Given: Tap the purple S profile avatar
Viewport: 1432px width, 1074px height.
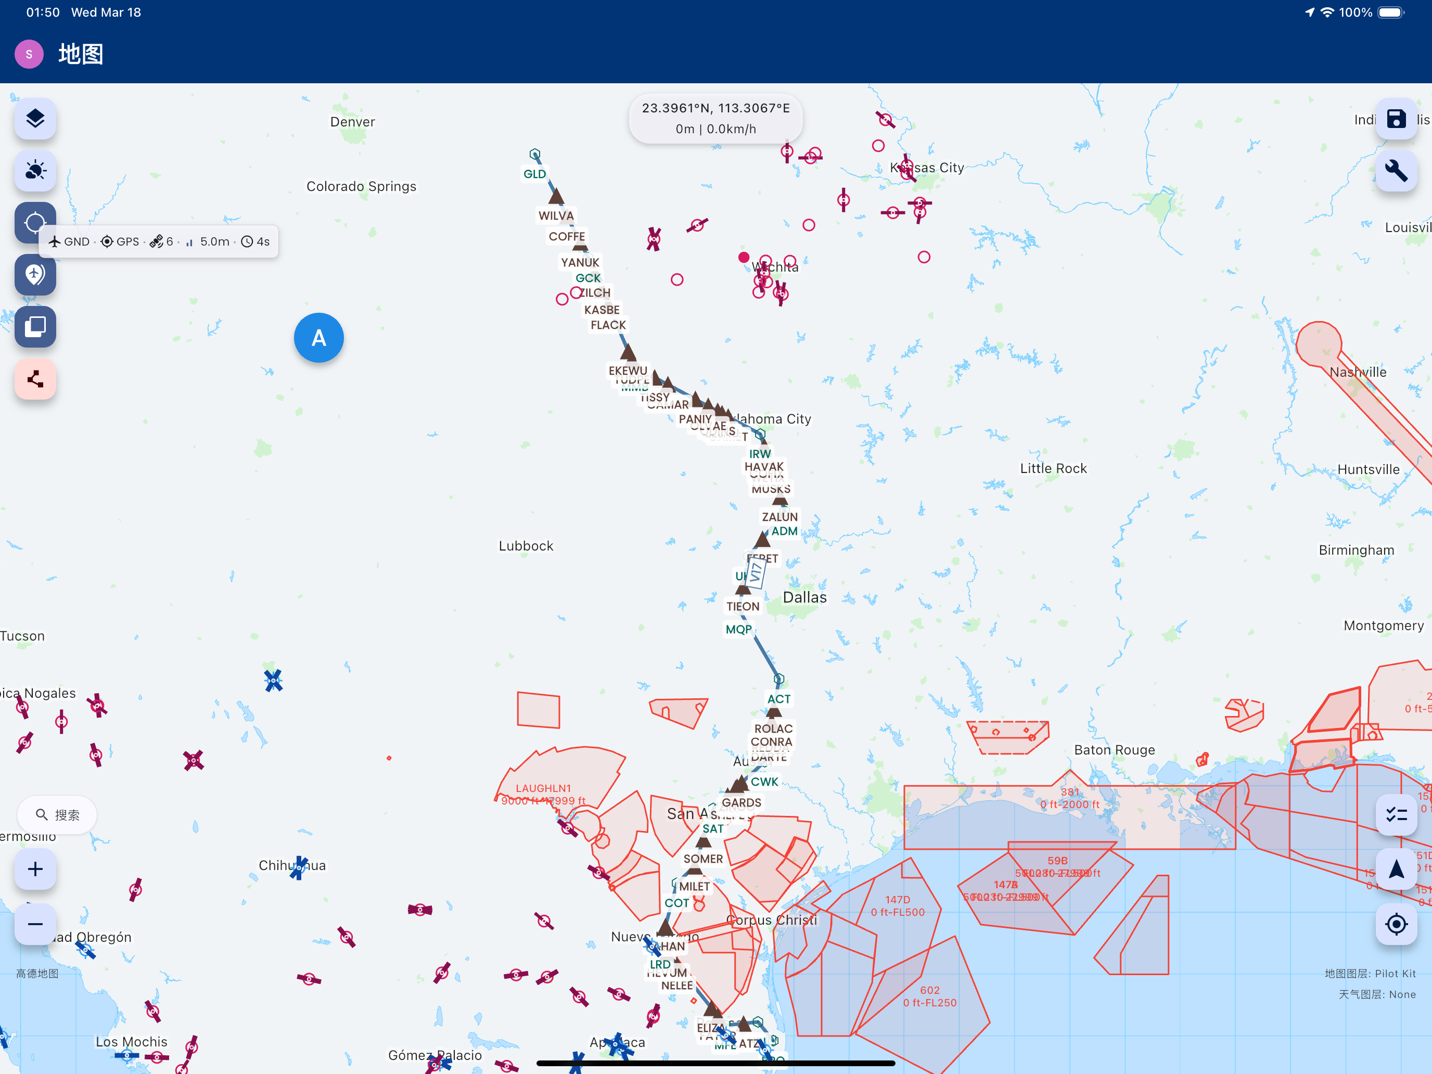Looking at the screenshot, I should pyautogui.click(x=29, y=54).
